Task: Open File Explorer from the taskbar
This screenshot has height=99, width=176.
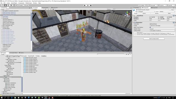Action: click(15, 98)
